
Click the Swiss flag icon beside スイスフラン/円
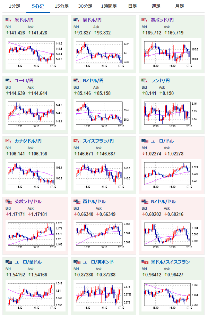tap(77, 141)
